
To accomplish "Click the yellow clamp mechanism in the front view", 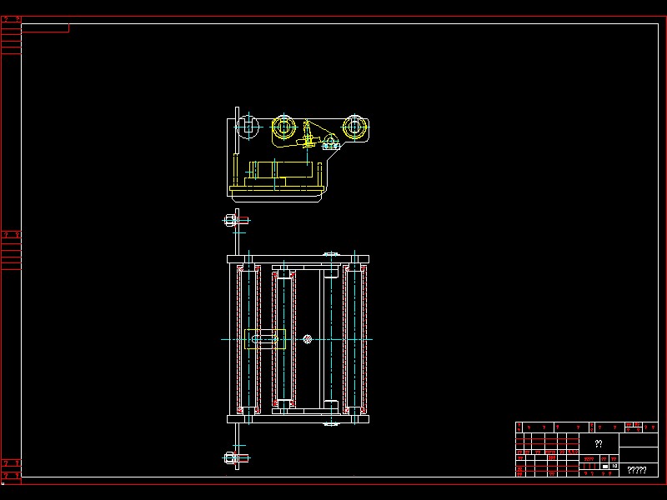I will (x=308, y=136).
